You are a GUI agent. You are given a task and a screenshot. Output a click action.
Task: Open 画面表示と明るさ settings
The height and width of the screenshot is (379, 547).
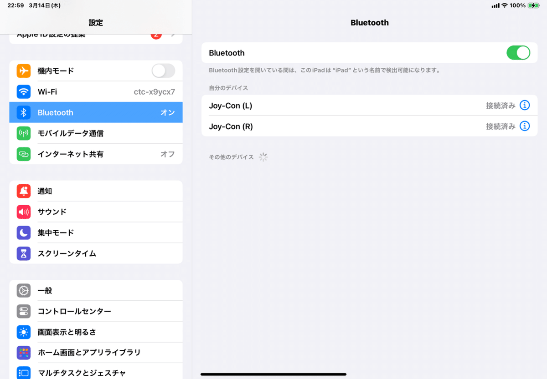click(x=96, y=332)
